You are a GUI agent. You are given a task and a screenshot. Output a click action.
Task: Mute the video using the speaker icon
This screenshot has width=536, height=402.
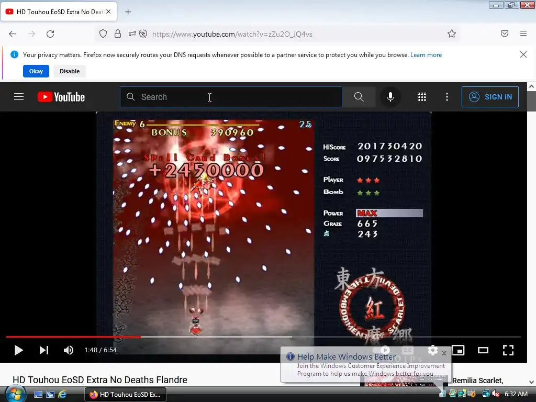69,350
